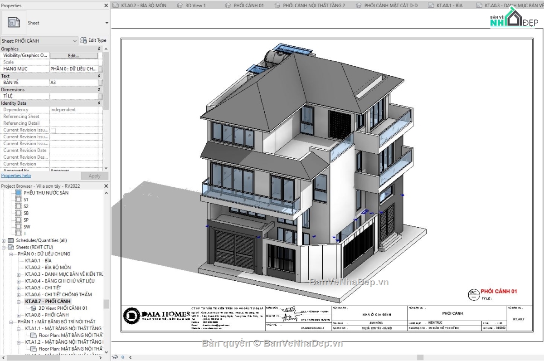Screen dimensions: 544x361
Task: Select the SB item icon
Action: [19, 213]
